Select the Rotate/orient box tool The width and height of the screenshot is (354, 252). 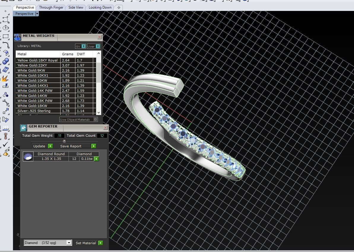click(x=6, y=119)
